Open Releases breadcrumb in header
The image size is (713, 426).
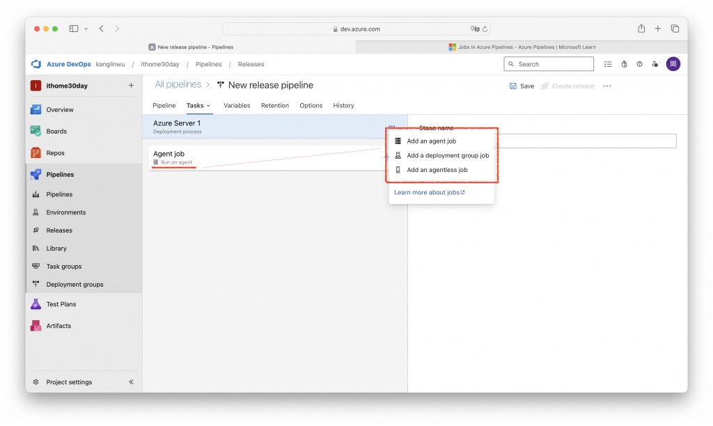(x=251, y=64)
